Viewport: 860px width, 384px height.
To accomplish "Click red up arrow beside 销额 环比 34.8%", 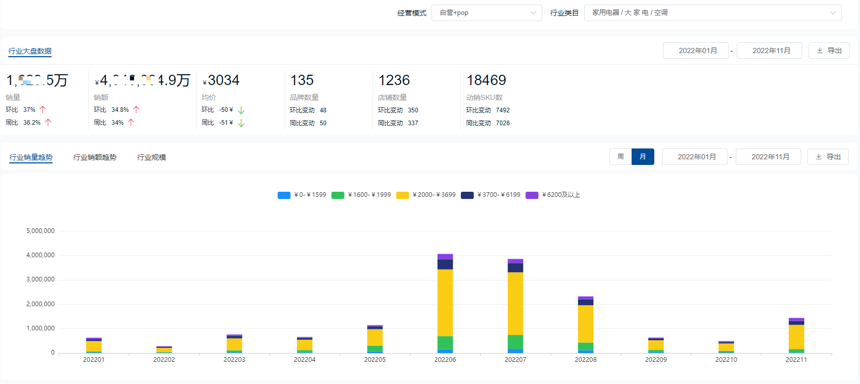I will point(136,110).
